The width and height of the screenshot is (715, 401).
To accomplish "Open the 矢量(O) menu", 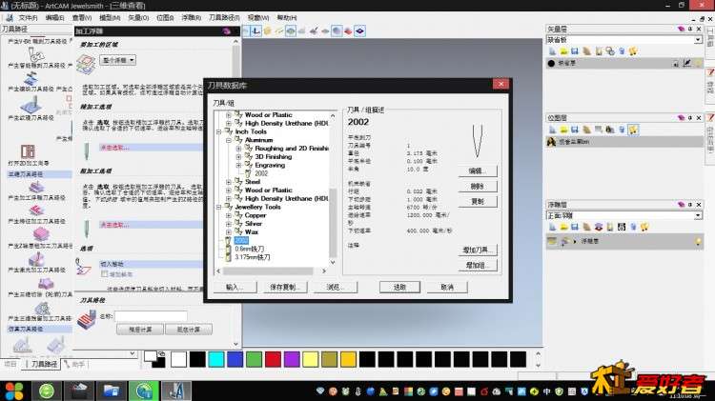I will pos(138,18).
